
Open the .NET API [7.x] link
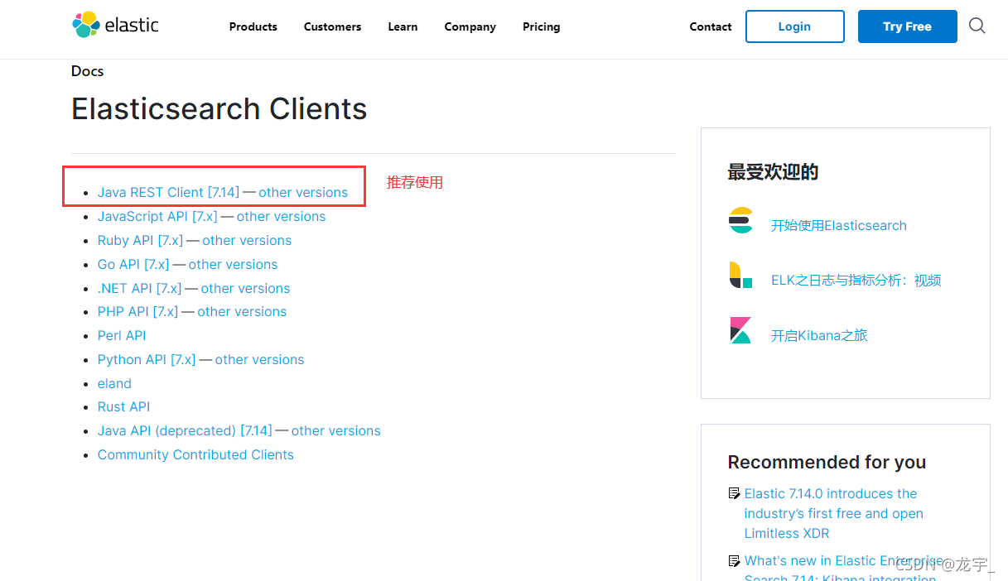(139, 288)
